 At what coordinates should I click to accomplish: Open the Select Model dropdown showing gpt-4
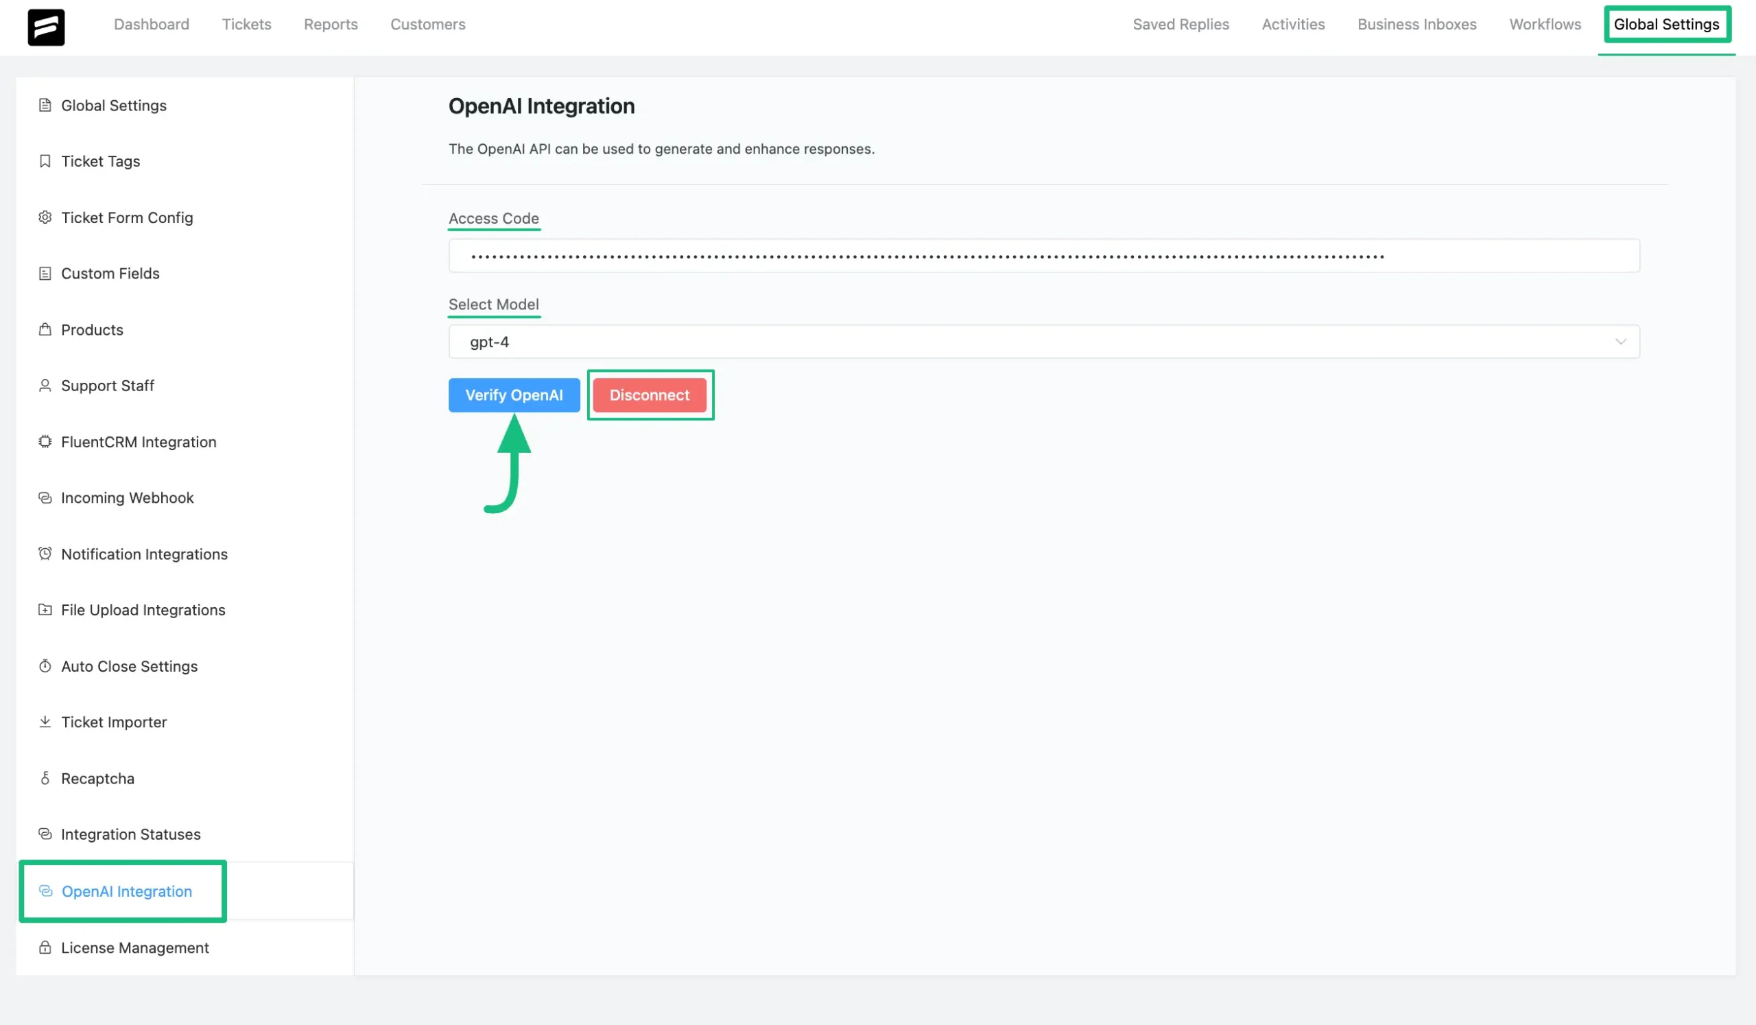coord(1044,342)
